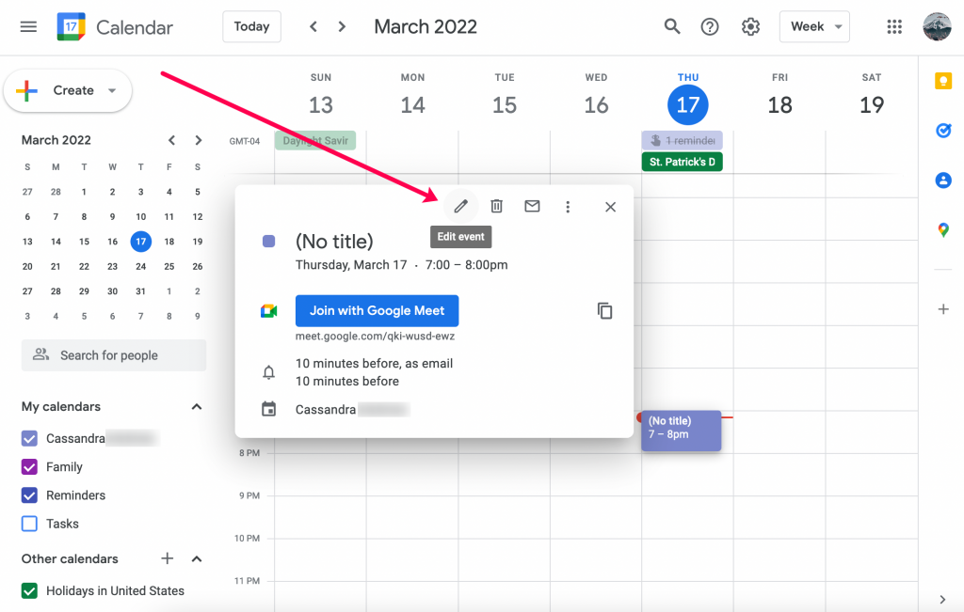The height and width of the screenshot is (612, 964).
Task: Open the Create button dropdown arrow
Action: coord(112,90)
